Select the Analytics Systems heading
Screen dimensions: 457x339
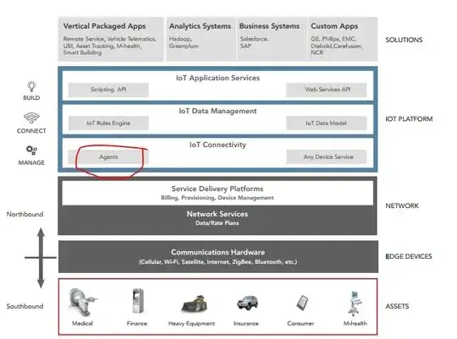pos(200,26)
